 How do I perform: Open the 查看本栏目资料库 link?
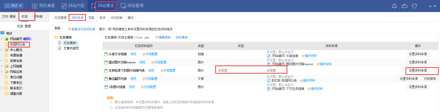point(83,29)
